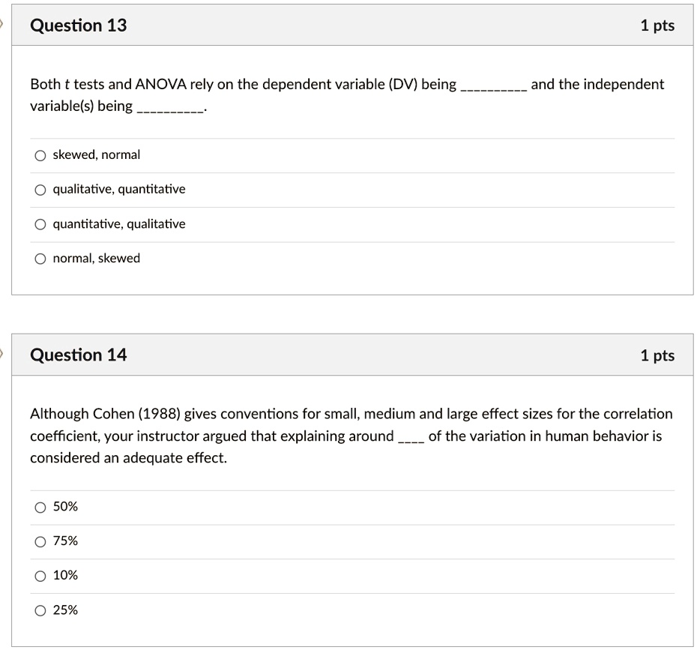
Task: Choose 'qualitative, quantitative' answer
Action: [40, 190]
